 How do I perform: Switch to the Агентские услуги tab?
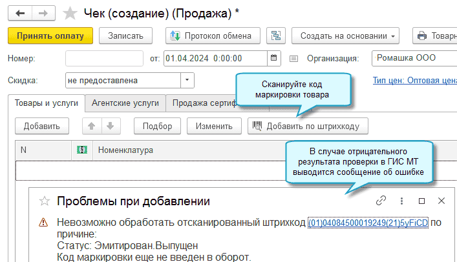pos(125,103)
